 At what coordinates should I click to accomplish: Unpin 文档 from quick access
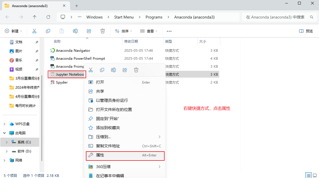[37, 42]
